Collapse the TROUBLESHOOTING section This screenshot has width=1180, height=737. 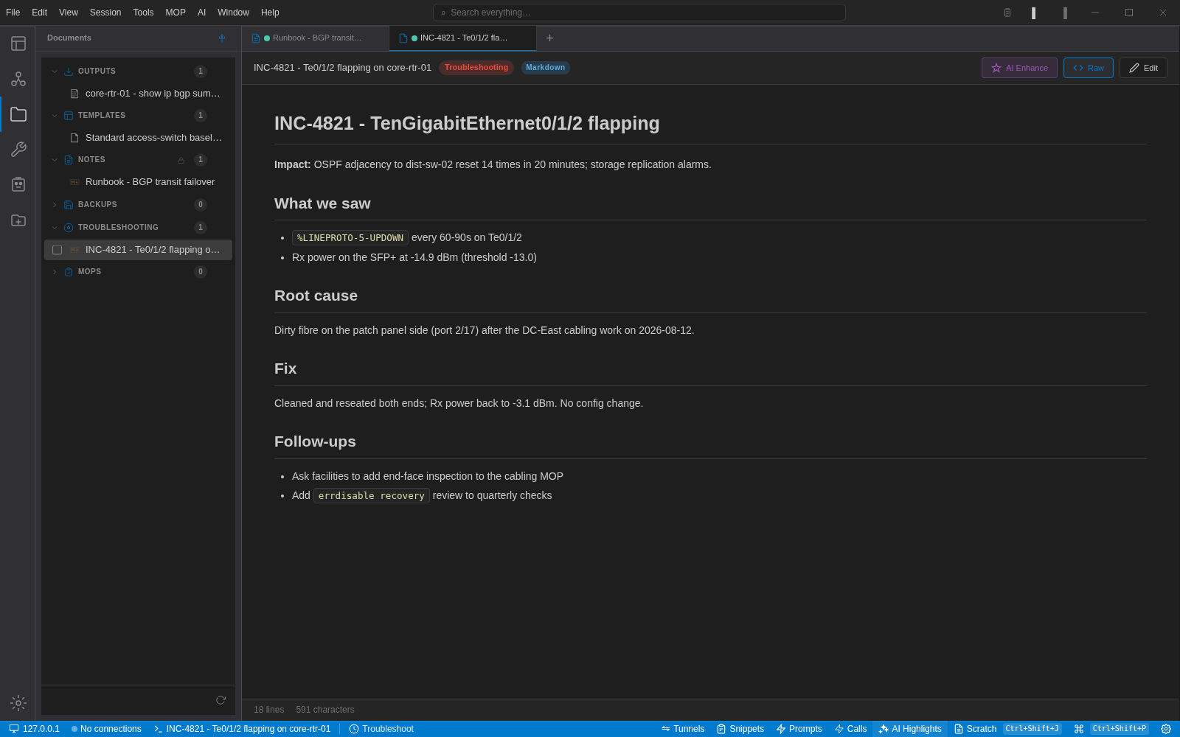coord(55,228)
